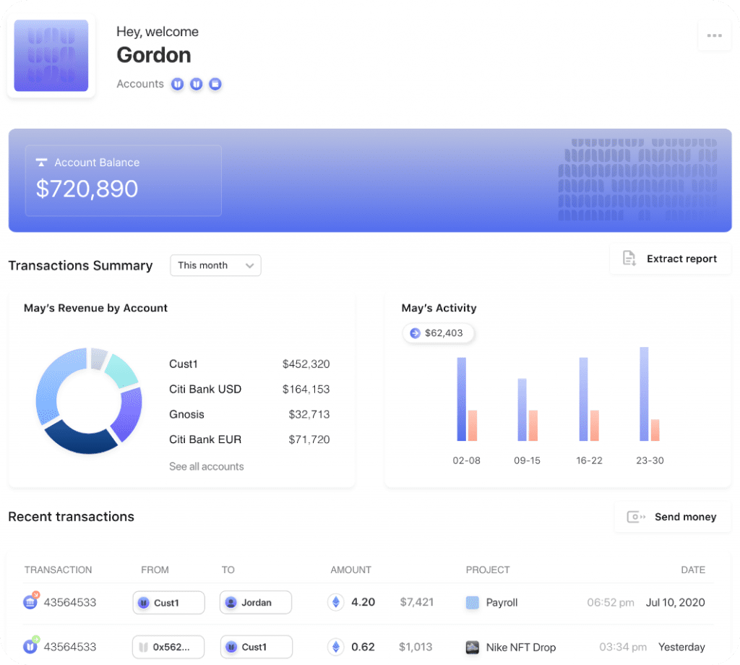Click the Payroll project name
Image resolution: width=740 pixels, height=665 pixels.
502,603
